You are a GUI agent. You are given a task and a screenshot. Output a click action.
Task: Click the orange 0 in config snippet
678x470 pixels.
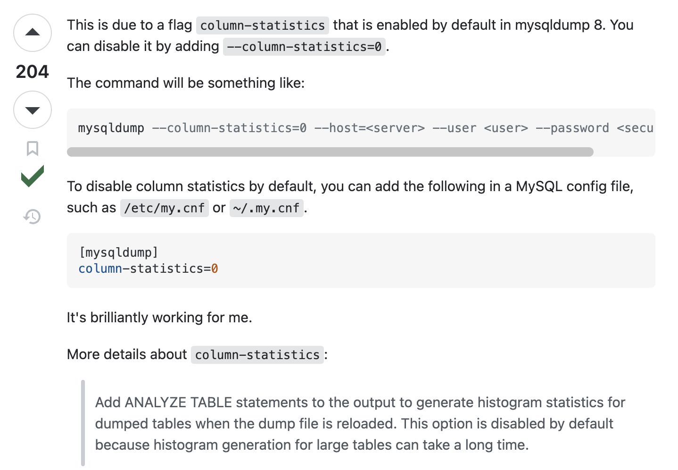coord(215,269)
